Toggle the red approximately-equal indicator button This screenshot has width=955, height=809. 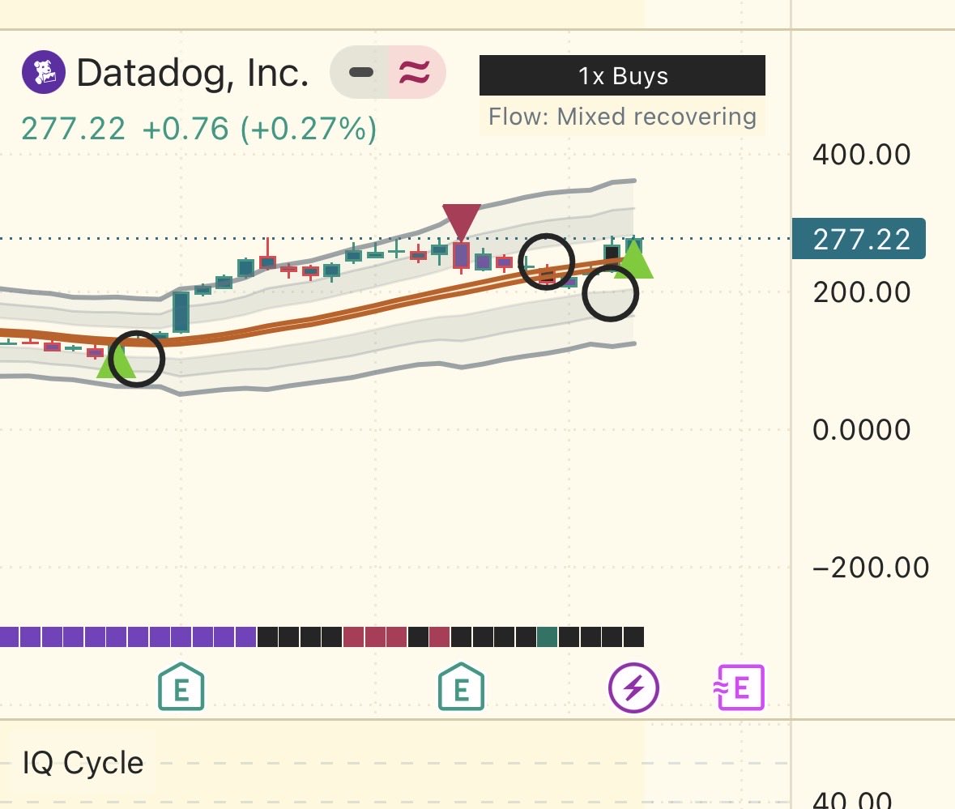(415, 72)
